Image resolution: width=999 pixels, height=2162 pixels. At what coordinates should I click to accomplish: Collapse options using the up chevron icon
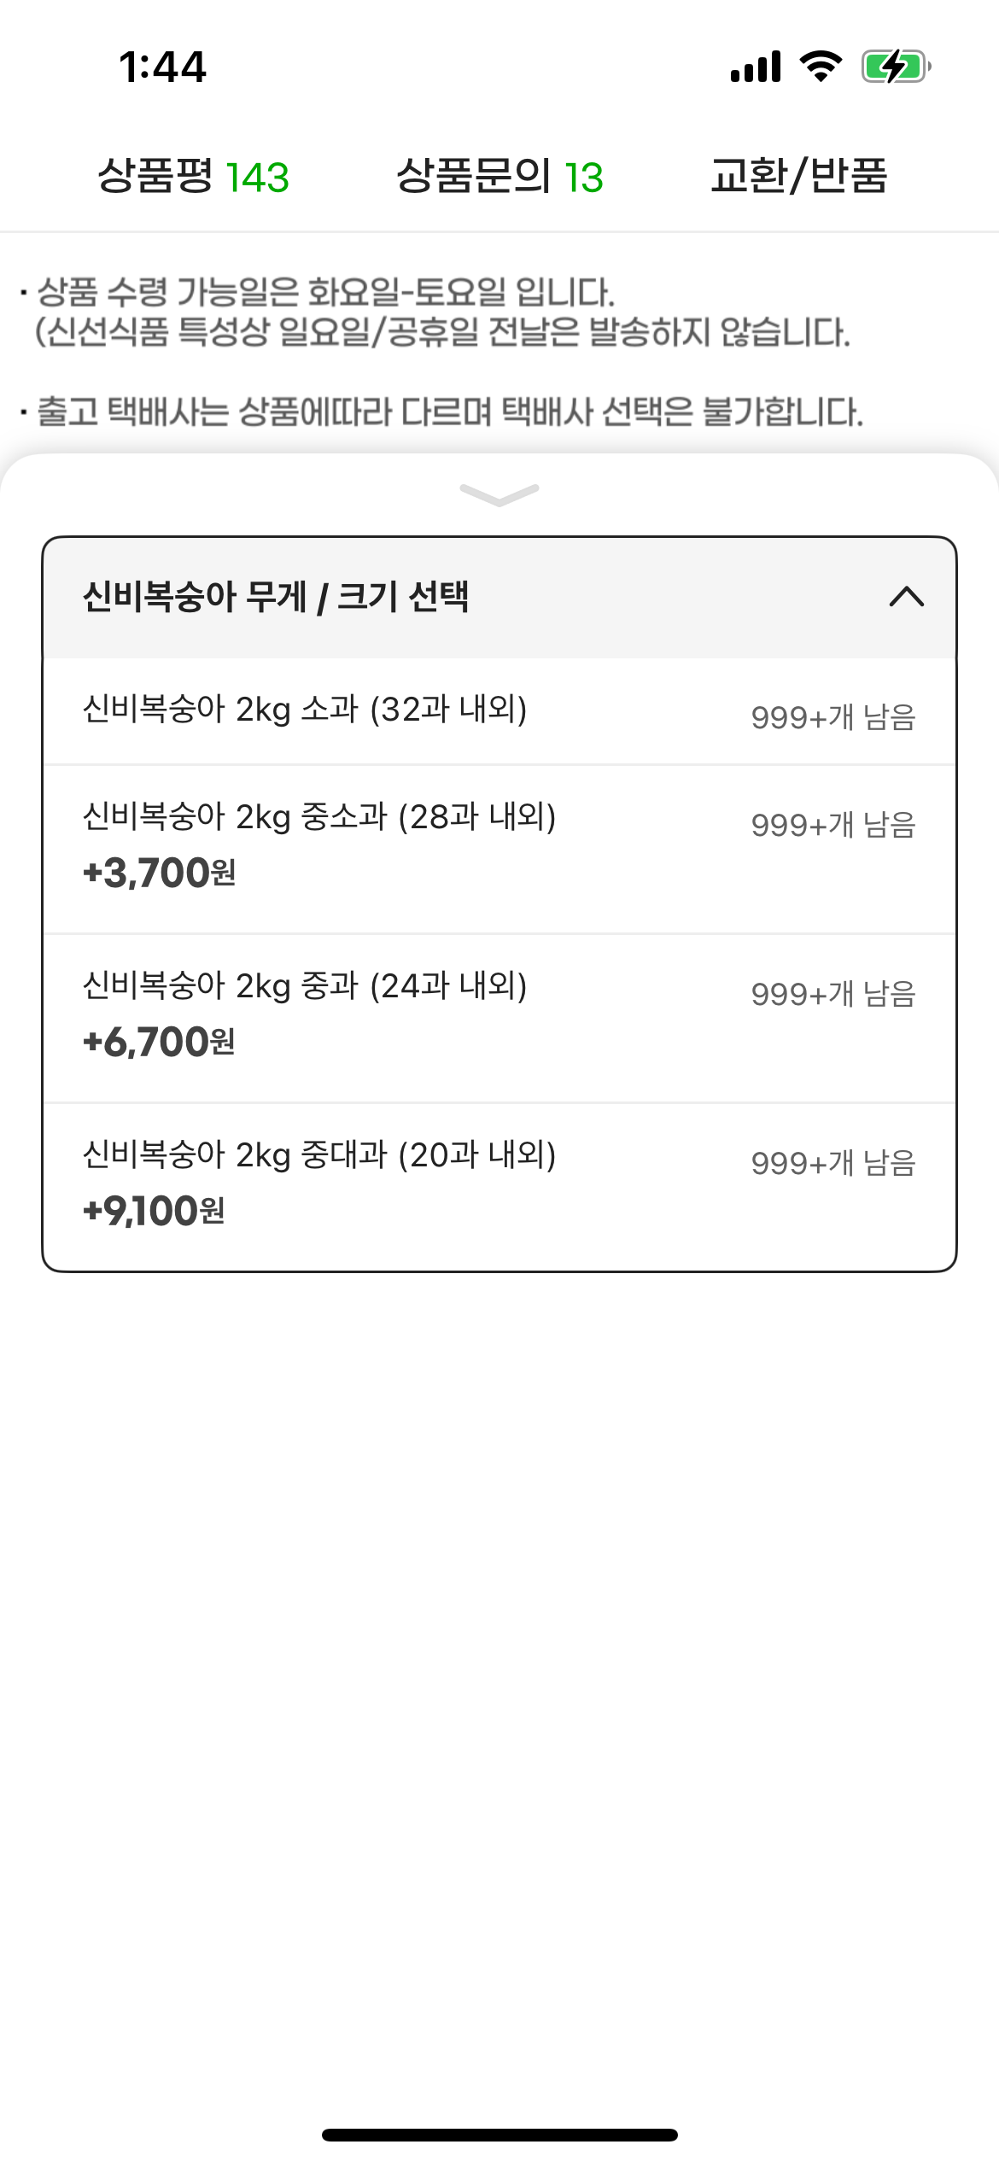(906, 597)
